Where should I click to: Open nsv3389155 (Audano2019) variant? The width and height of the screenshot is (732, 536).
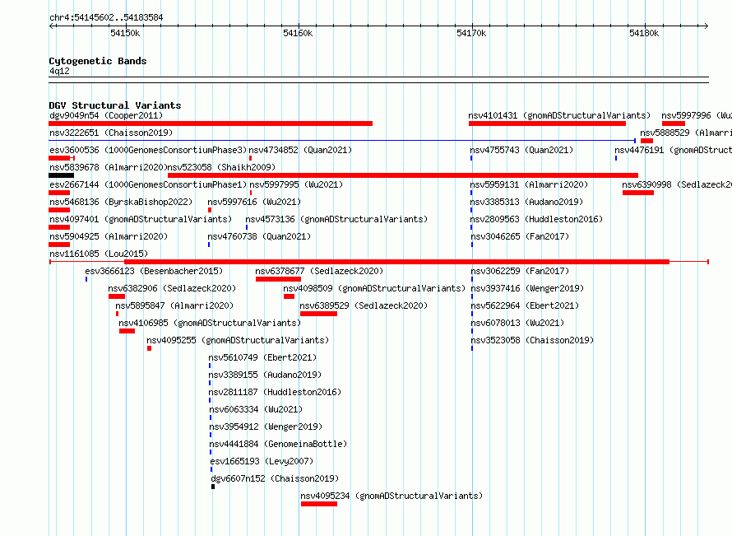tap(265, 375)
